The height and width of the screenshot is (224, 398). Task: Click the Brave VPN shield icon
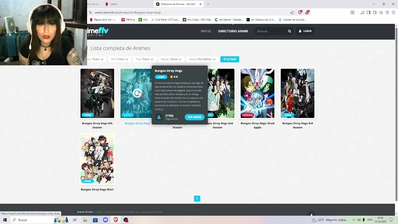[387, 12]
